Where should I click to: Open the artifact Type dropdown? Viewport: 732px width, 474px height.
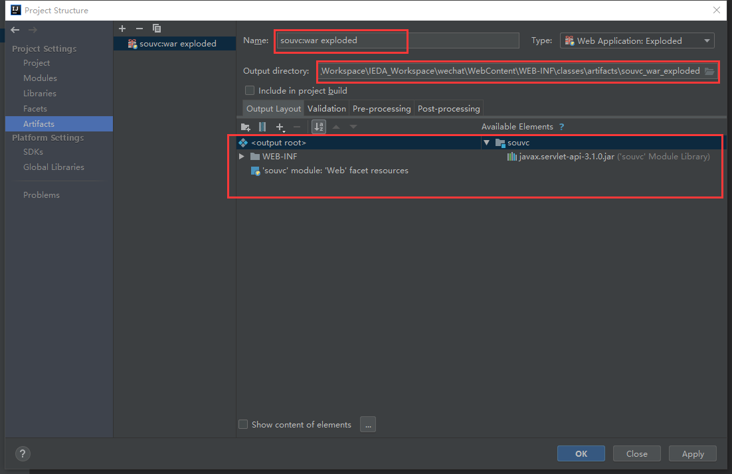coord(637,41)
